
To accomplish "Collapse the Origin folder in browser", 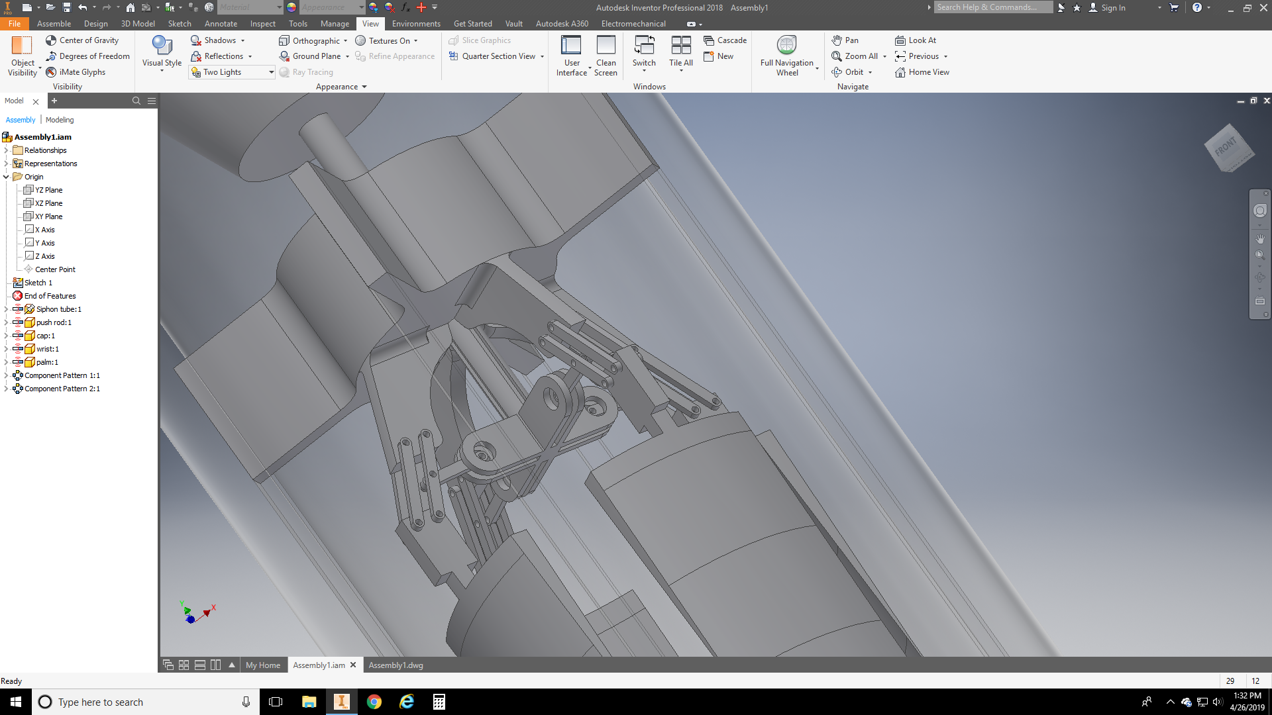I will tap(6, 177).
